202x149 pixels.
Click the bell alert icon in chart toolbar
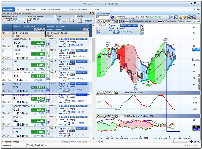tap(185, 17)
